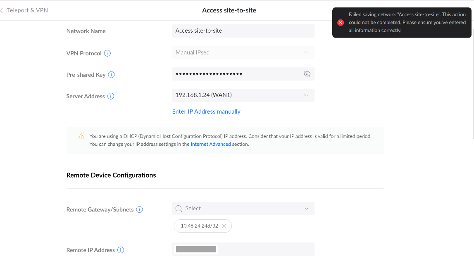Open the Remote IP Address info icon
Image resolution: width=474 pixels, height=259 pixels.
coord(120,250)
